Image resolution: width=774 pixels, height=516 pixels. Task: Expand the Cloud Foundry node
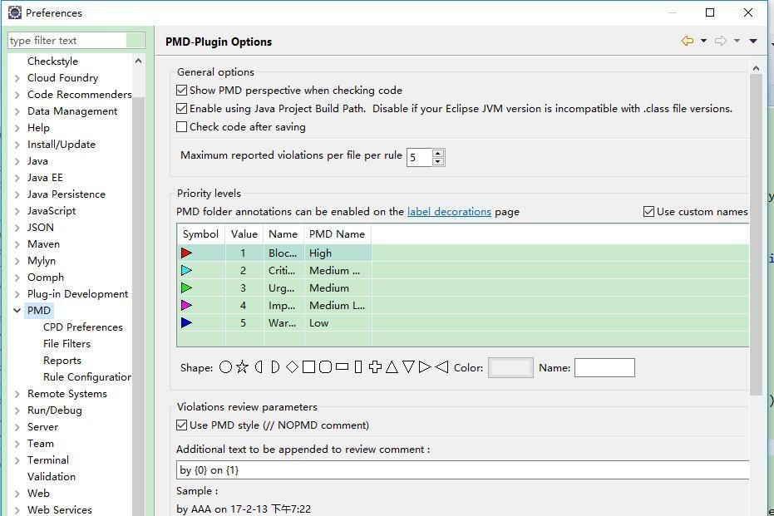17,78
